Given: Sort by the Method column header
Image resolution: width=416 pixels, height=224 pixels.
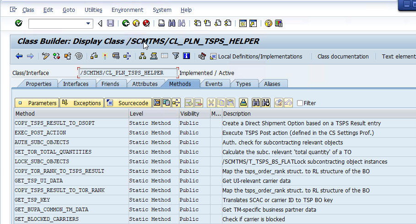Looking at the screenshot, I should tap(71, 113).
